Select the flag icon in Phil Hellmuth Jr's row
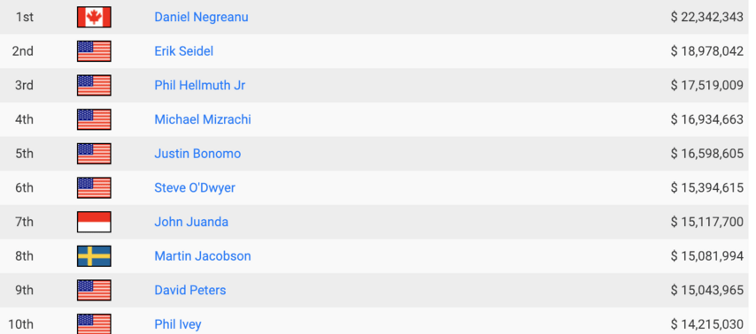Image resolution: width=756 pixels, height=334 pixels. coord(94,85)
